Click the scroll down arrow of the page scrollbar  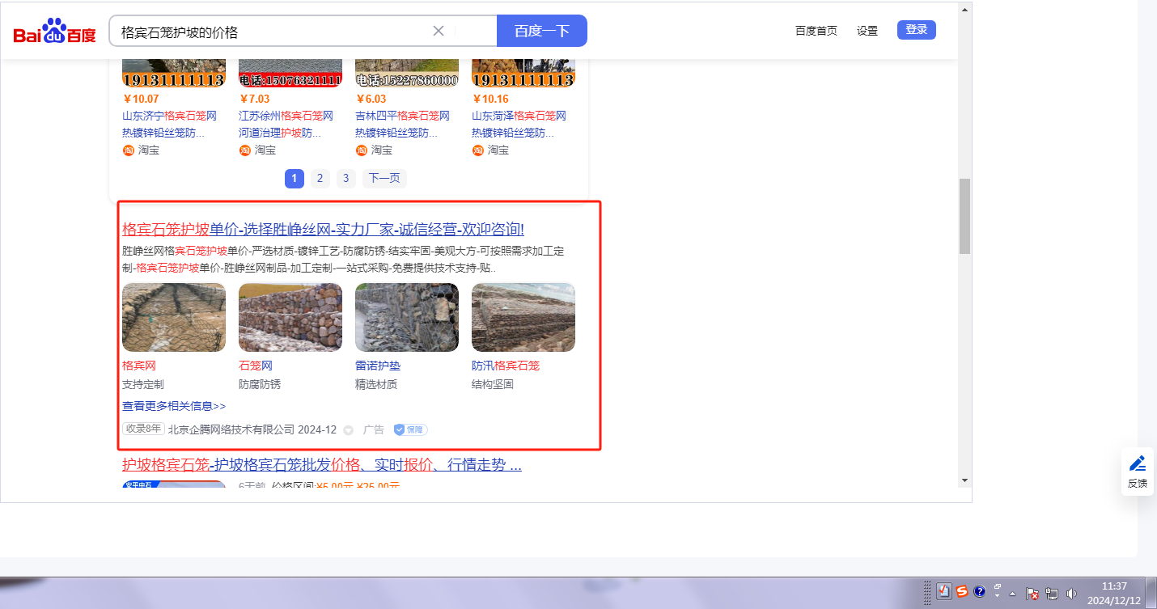(964, 480)
